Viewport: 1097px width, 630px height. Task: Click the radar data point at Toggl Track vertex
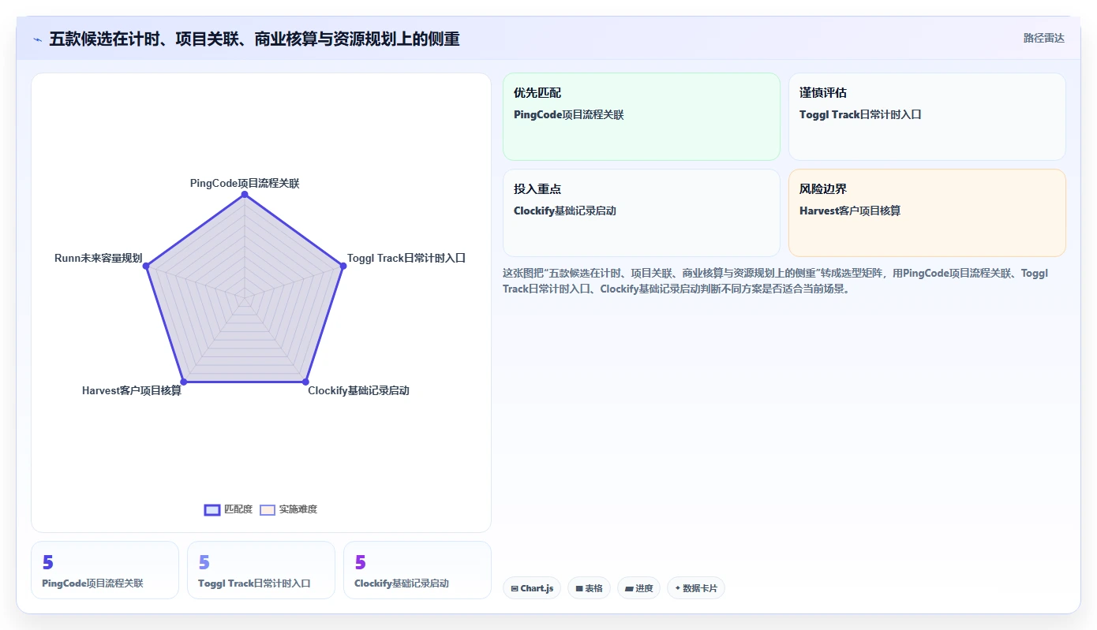pyautogui.click(x=343, y=266)
